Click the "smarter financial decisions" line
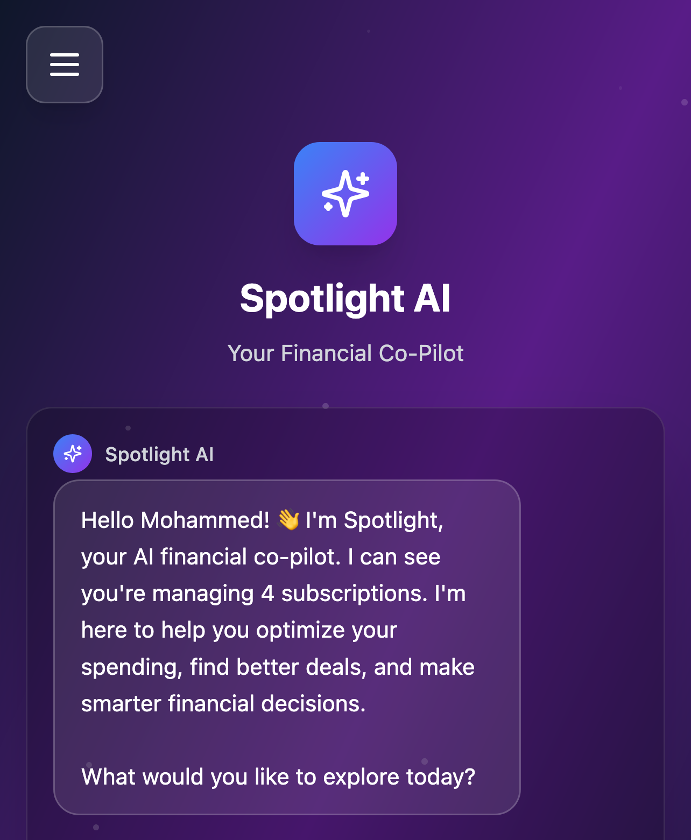Image resolution: width=691 pixels, height=840 pixels. pyautogui.click(x=223, y=704)
